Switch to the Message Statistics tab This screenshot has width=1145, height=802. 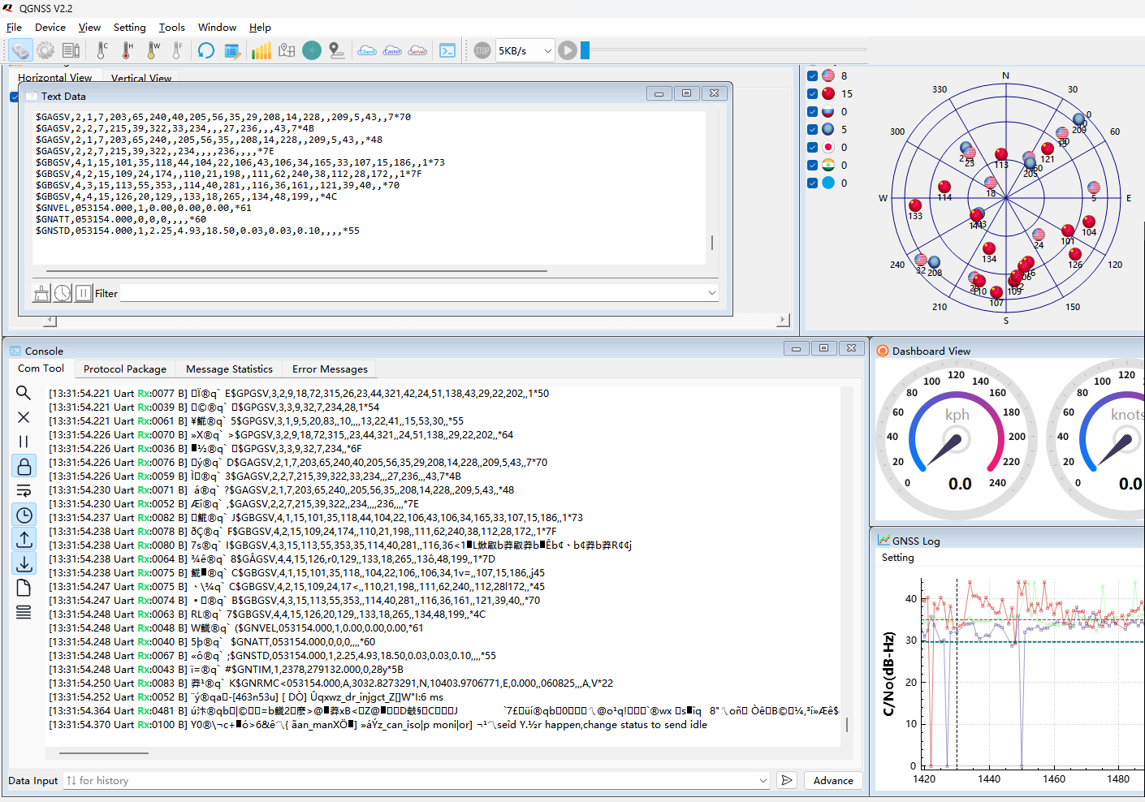click(x=229, y=369)
